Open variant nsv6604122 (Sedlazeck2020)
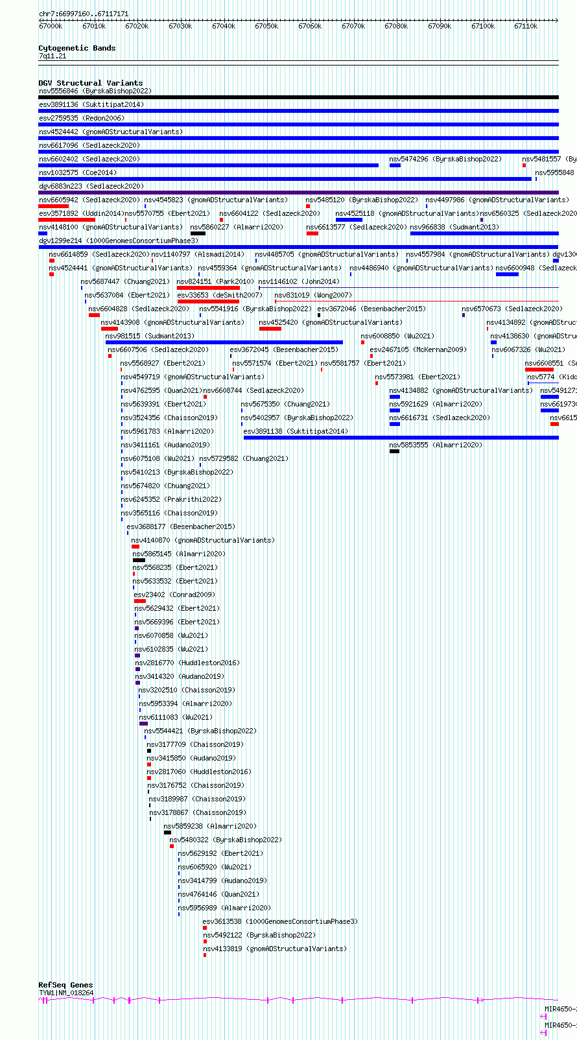Screen dimensions: 577x1040 [x=270, y=213]
